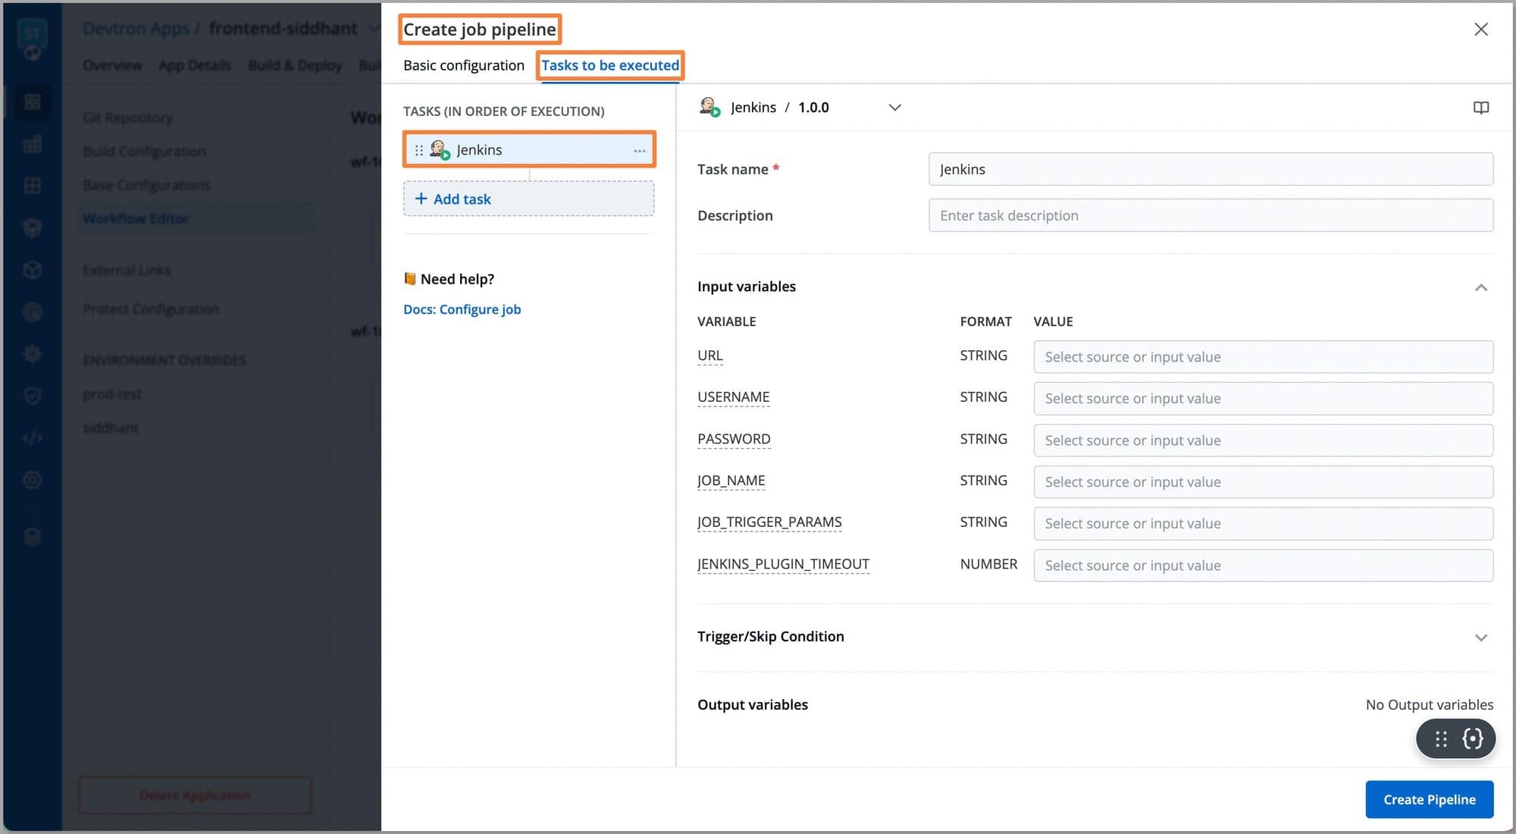Open External Links in background sidebar
This screenshot has height=834, width=1516.
(x=127, y=271)
